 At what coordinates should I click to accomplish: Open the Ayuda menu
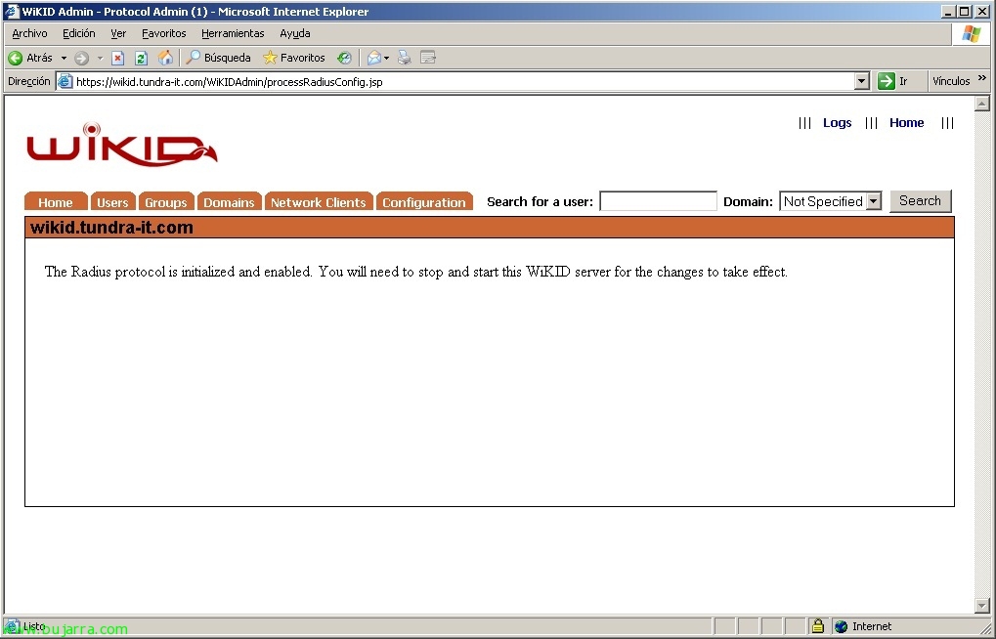click(295, 33)
